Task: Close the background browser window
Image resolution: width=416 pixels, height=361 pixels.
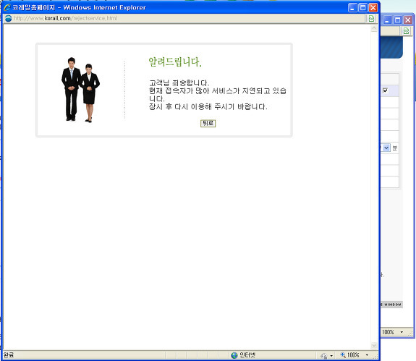Action: pyautogui.click(x=408, y=20)
